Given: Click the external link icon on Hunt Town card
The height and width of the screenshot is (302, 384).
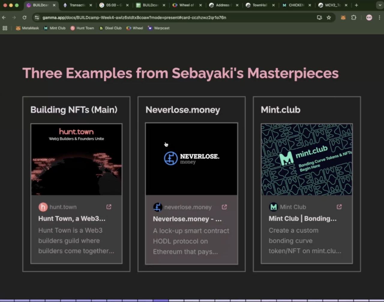Looking at the screenshot, I should [109, 207].
